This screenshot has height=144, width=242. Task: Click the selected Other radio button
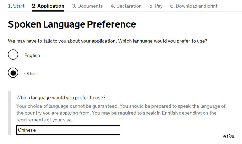click(13, 73)
